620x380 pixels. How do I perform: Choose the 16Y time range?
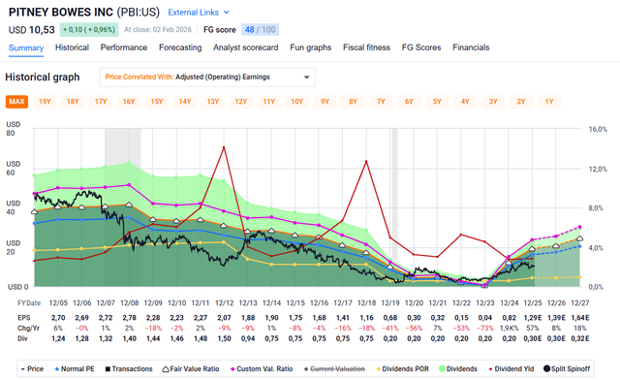click(x=129, y=102)
